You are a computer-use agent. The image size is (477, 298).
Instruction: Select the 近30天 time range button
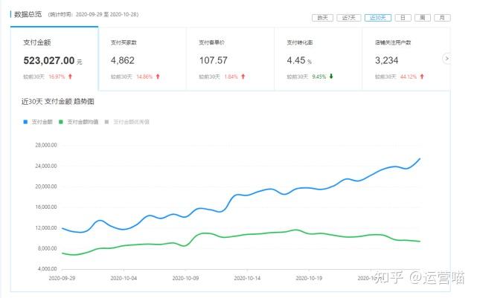click(x=378, y=18)
